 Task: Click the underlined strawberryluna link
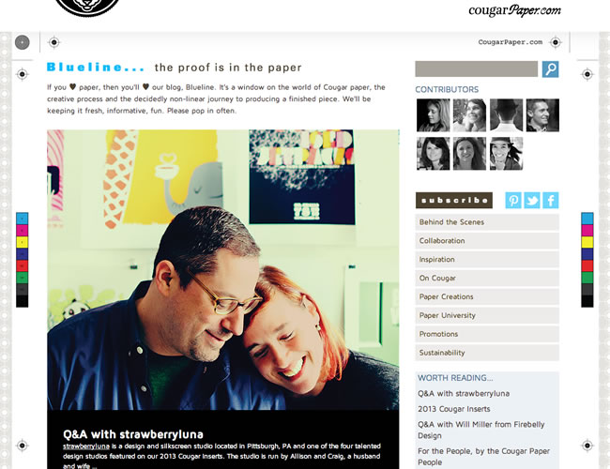click(86, 446)
